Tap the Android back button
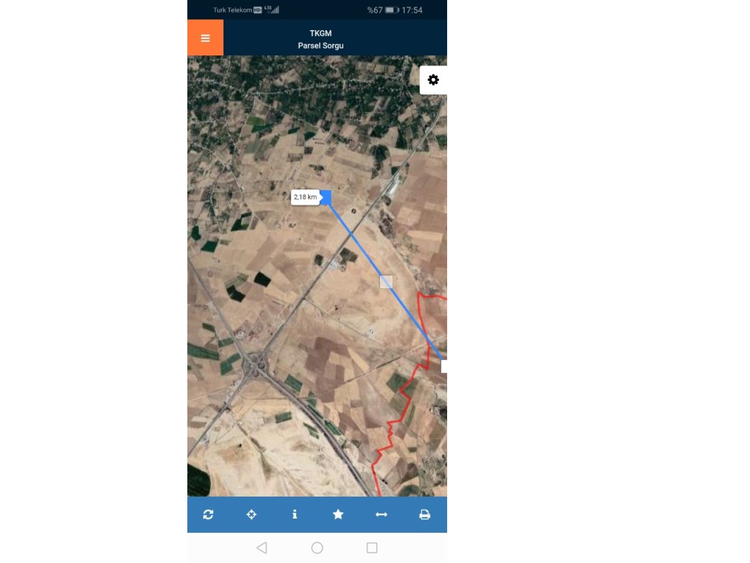The height and width of the screenshot is (563, 750). [262, 548]
